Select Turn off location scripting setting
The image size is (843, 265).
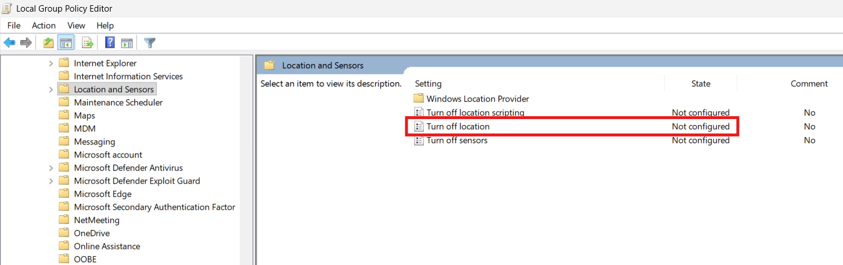click(x=475, y=112)
